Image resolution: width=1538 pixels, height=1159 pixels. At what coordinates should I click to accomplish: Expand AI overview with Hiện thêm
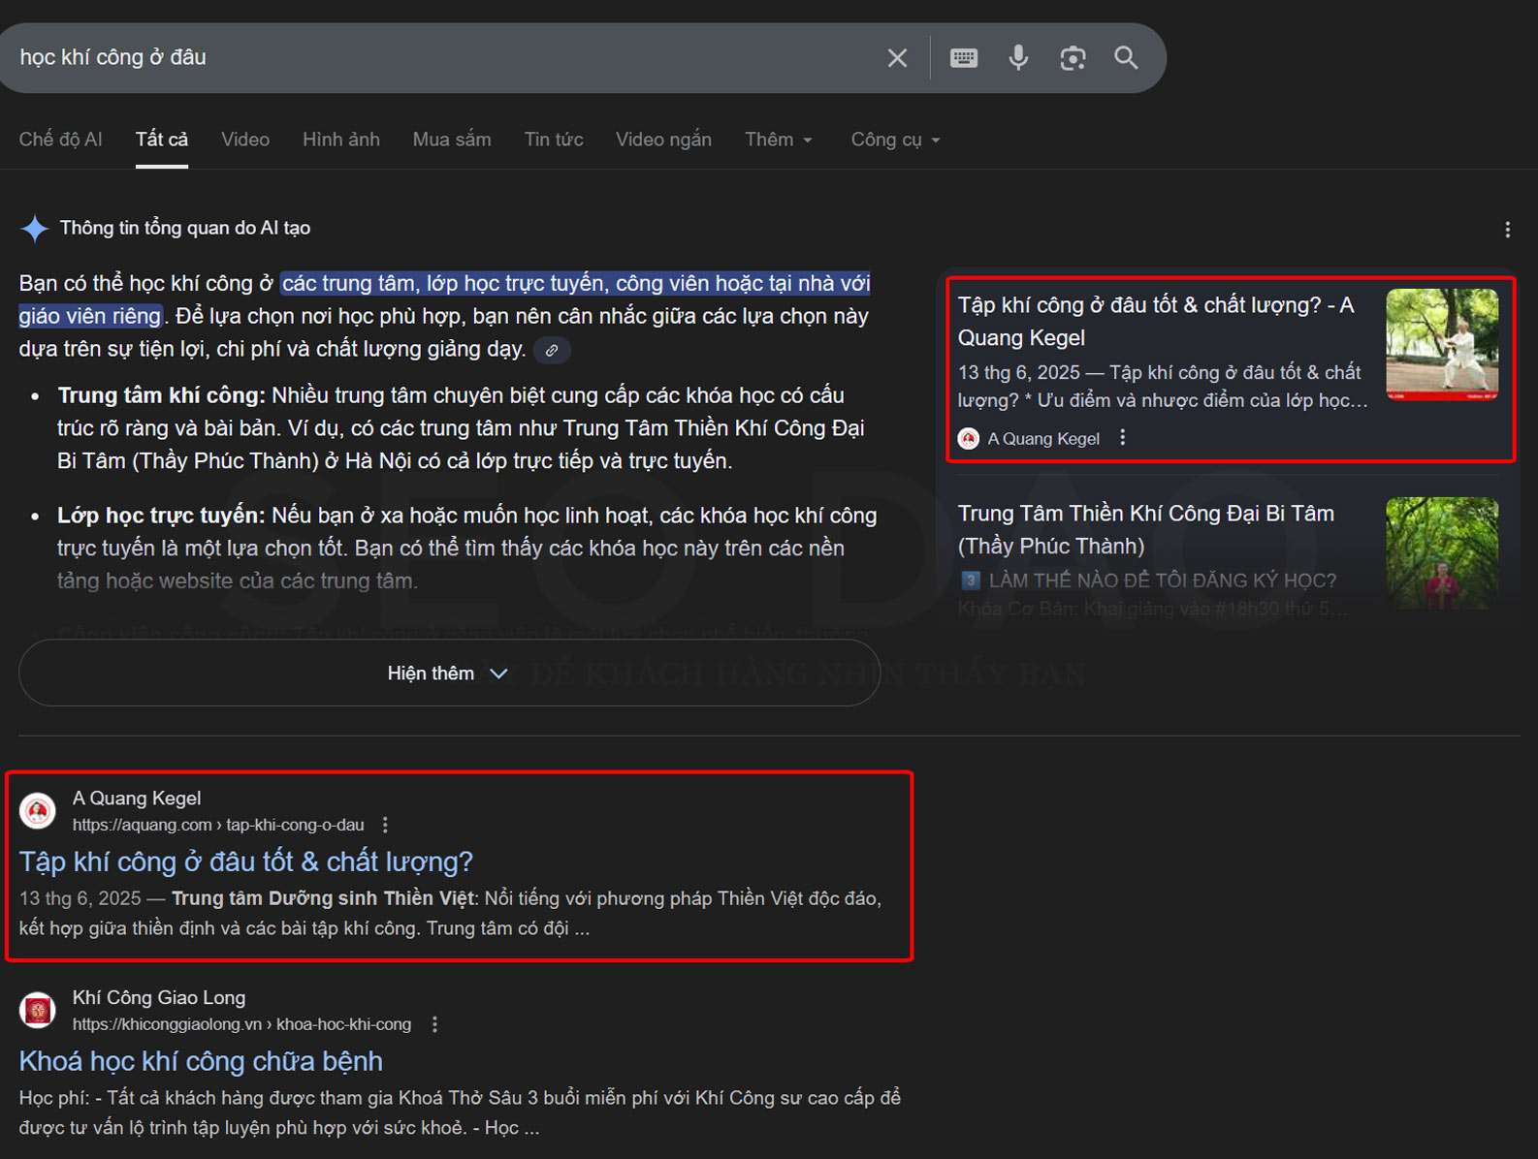click(x=449, y=673)
